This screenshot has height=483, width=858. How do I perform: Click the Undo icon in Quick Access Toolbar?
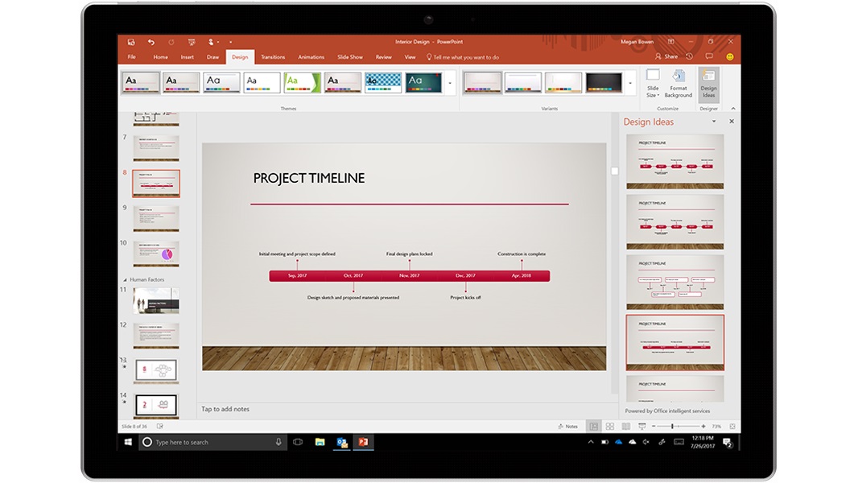click(x=152, y=42)
